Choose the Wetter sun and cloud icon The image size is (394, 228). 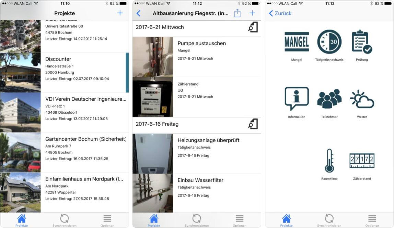pos(362,99)
